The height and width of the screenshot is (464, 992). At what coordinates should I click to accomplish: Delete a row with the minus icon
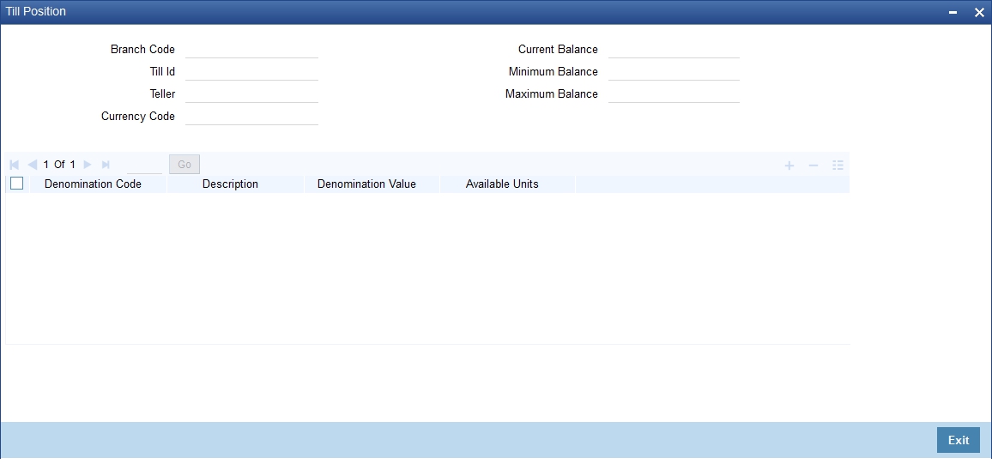click(814, 165)
